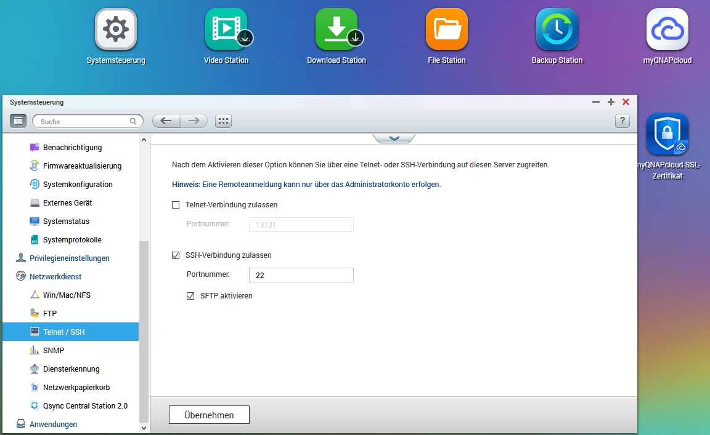Open the myQNAPcloud-SSL-Zertifikat shield icon
The width and height of the screenshot is (710, 435).
click(x=667, y=134)
